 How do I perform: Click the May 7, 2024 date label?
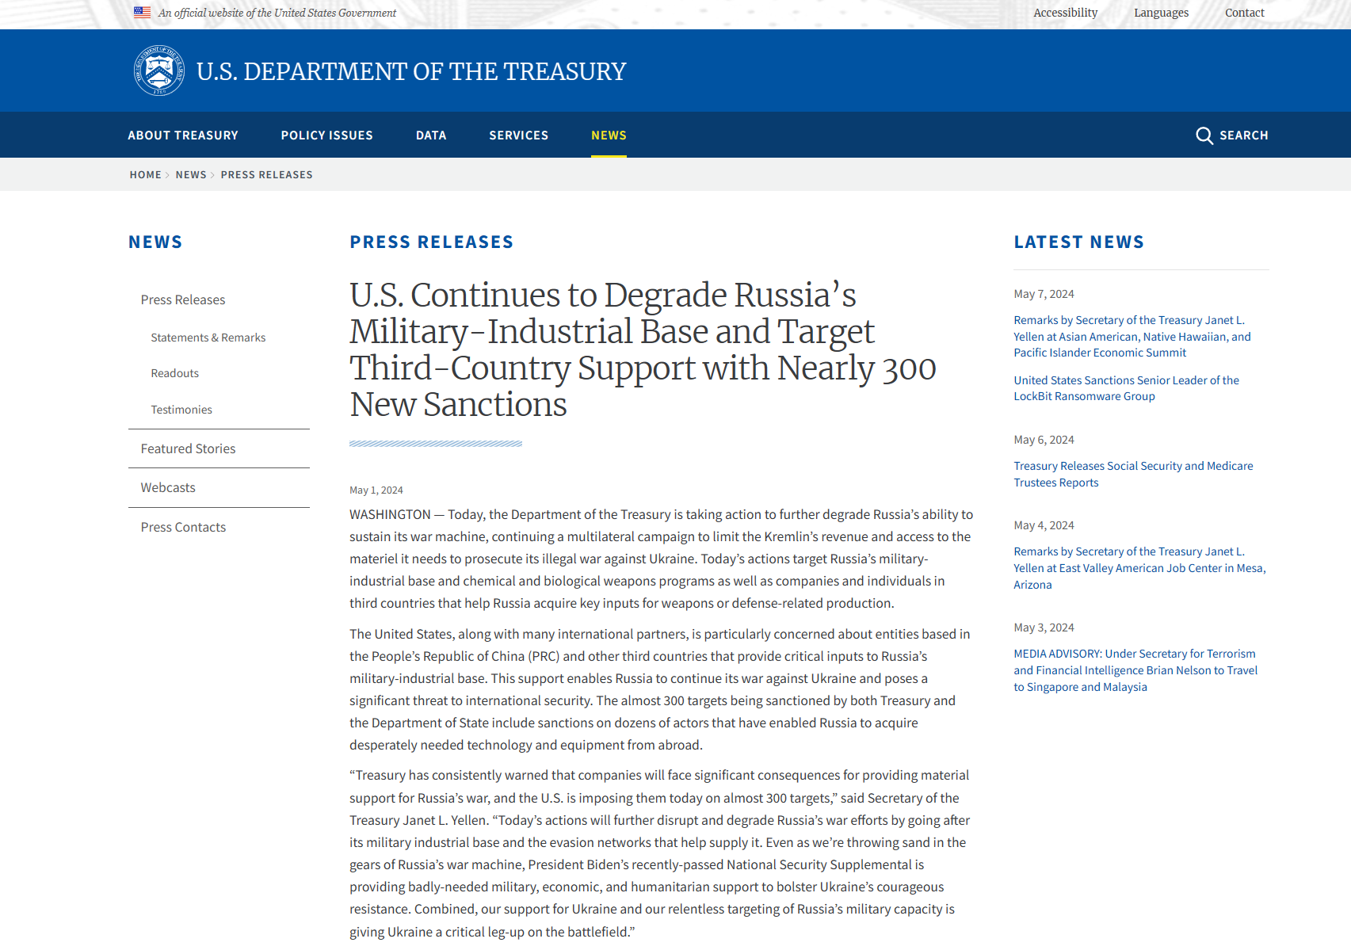click(1044, 294)
